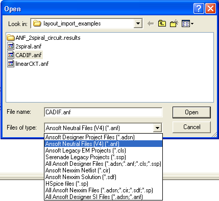Select the ANF_2spiral_circuit.results folder
The width and height of the screenshot is (219, 201).
click(x=44, y=38)
